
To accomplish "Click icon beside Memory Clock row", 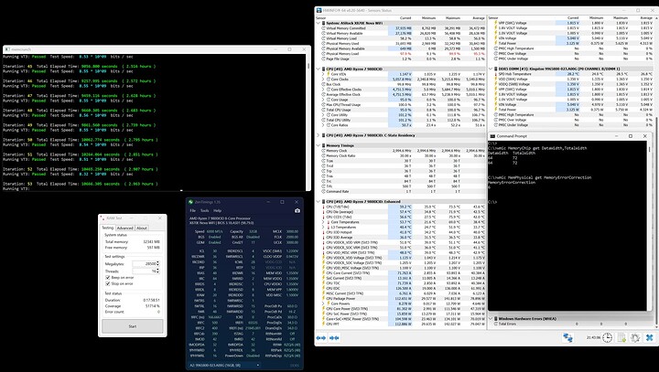I will tap(324, 150).
